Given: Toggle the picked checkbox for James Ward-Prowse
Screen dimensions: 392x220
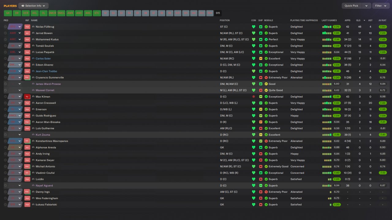Looking at the screenshot, I should pyautogui.click(x=5, y=84).
